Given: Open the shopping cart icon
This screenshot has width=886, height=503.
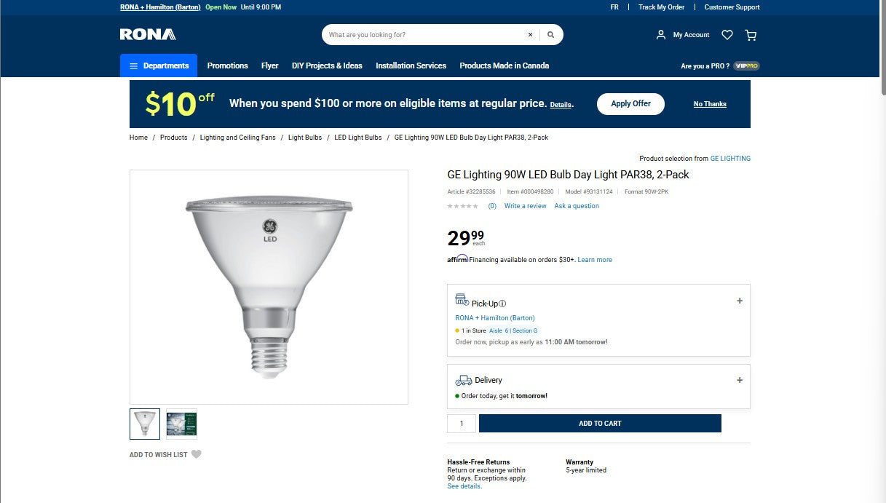Looking at the screenshot, I should [751, 34].
